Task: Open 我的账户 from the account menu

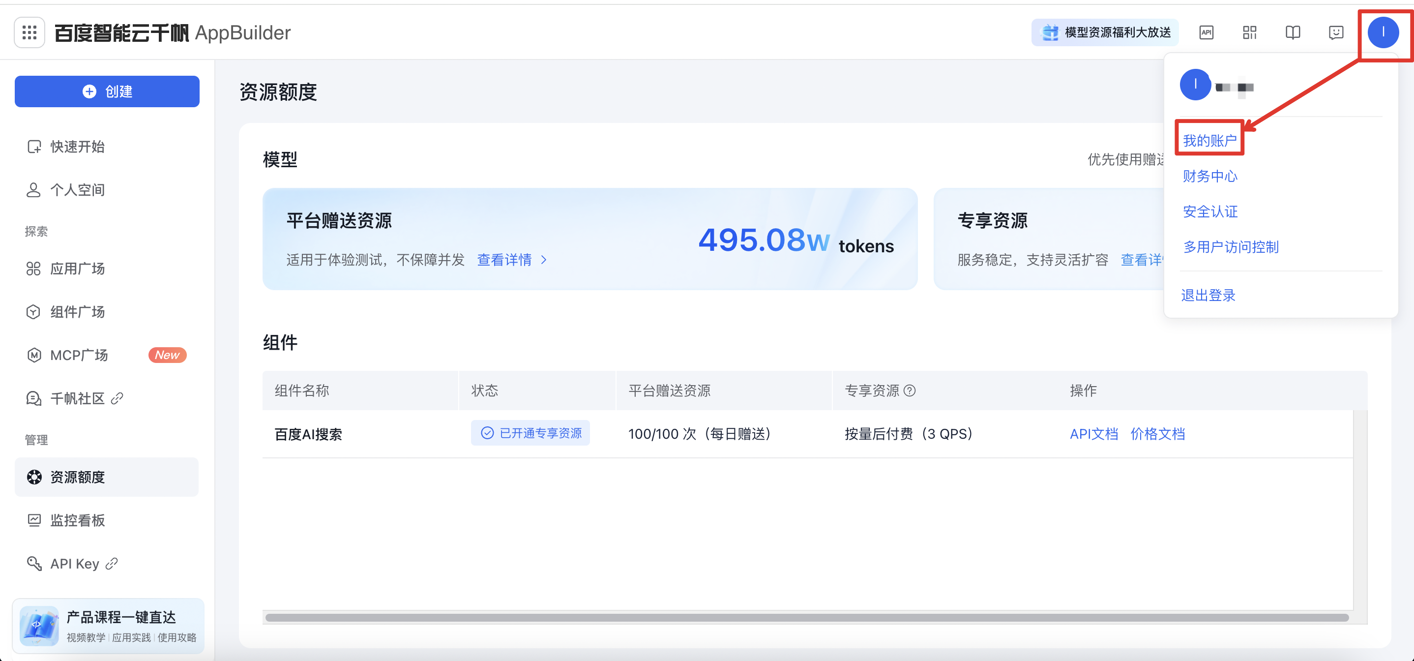Action: click(1209, 141)
